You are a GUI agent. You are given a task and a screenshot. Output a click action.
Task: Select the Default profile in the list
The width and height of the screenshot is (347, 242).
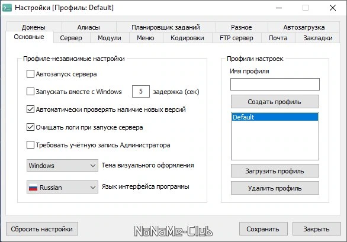(275, 117)
